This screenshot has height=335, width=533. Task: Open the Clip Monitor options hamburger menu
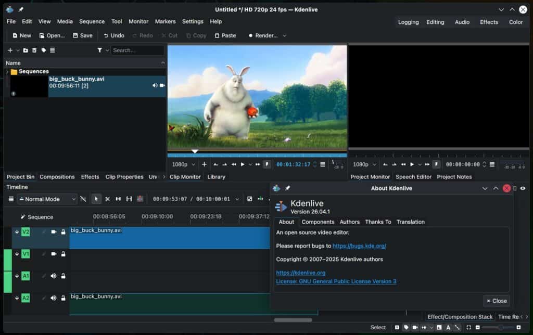point(323,164)
